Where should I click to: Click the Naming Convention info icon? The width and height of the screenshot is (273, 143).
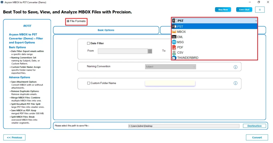pyautogui.click(x=235, y=67)
